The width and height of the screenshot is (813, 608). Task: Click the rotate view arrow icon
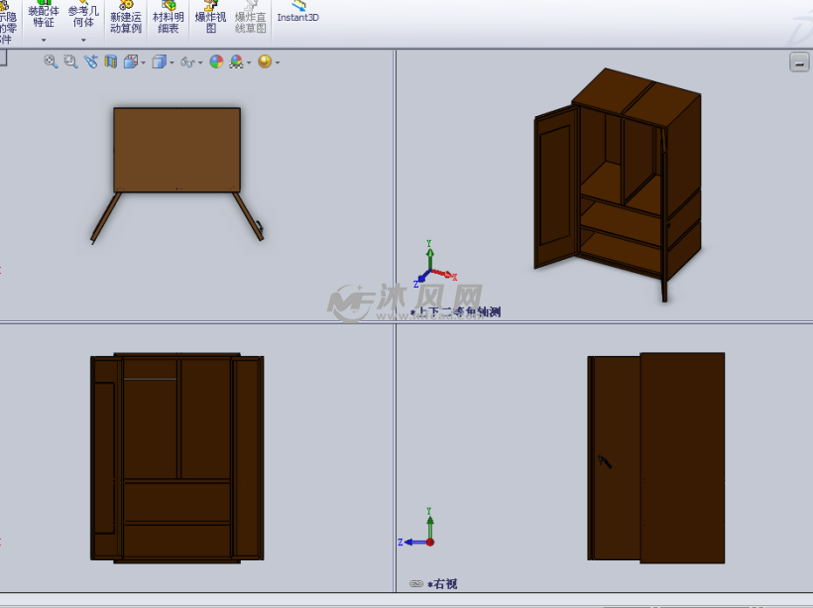[x=91, y=61]
